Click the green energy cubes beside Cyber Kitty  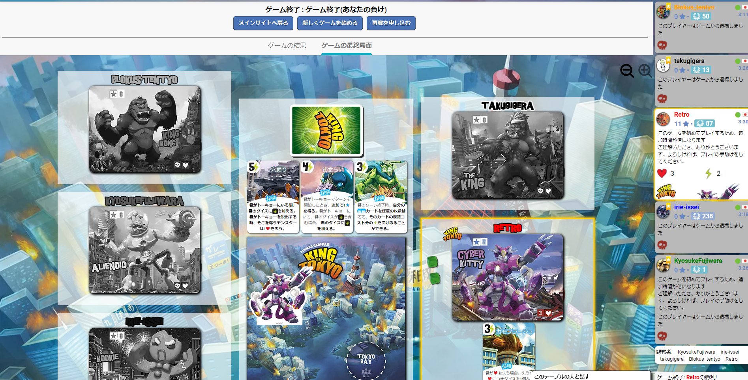point(433,270)
